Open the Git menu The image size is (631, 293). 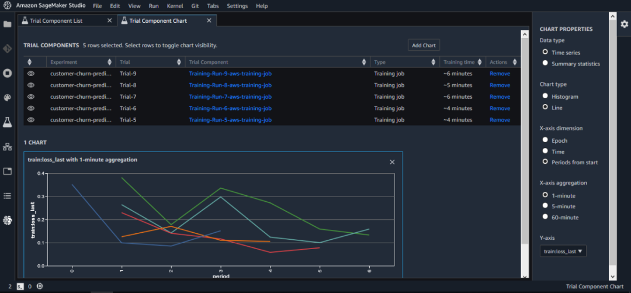195,6
